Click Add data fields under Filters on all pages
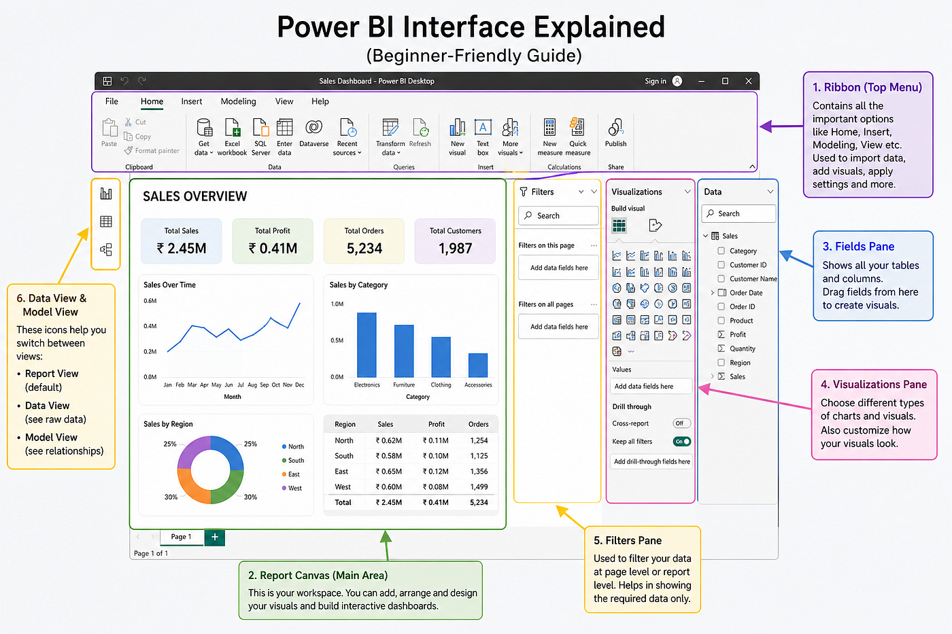952x634 pixels. pyautogui.click(x=559, y=327)
